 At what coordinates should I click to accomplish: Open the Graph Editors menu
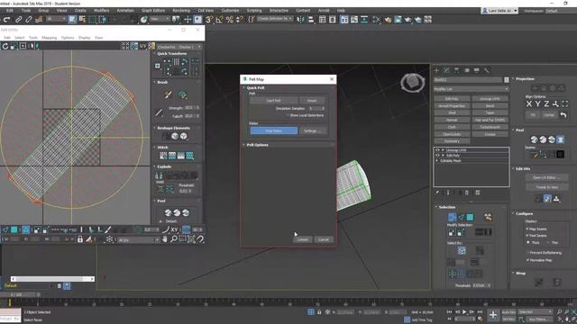[153, 11]
